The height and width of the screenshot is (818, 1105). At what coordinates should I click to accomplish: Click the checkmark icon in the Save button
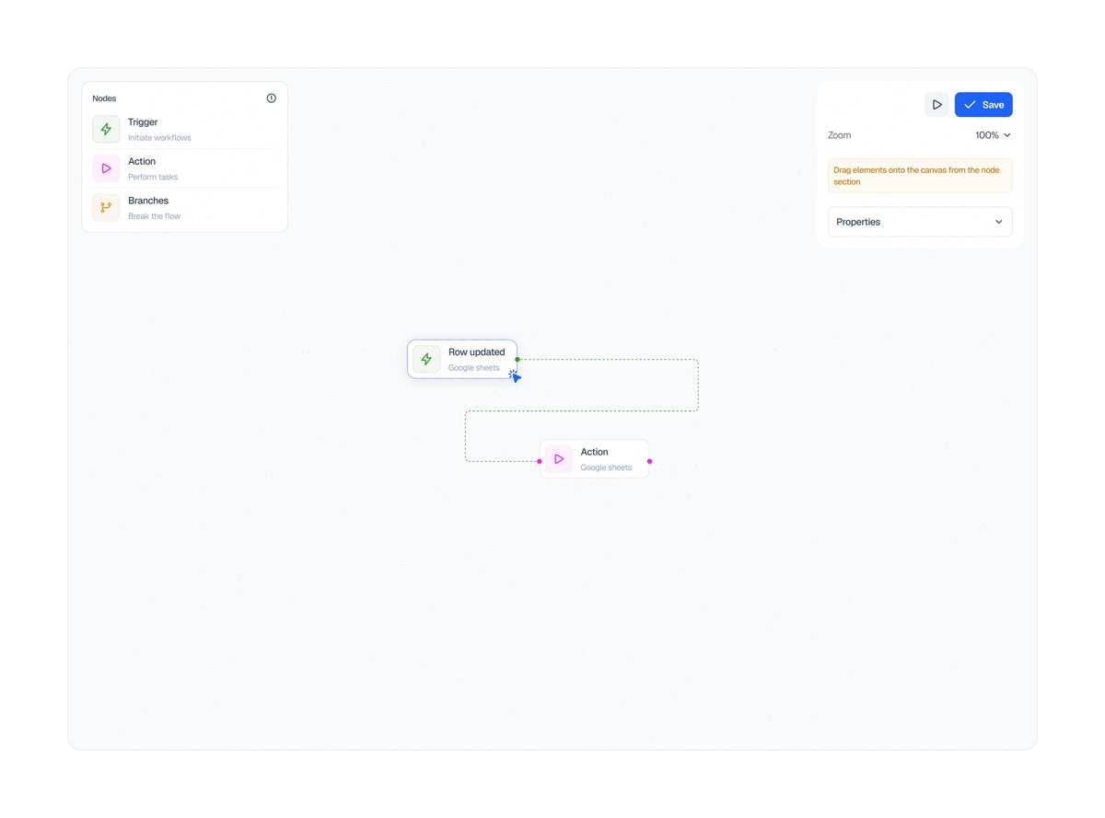(970, 104)
